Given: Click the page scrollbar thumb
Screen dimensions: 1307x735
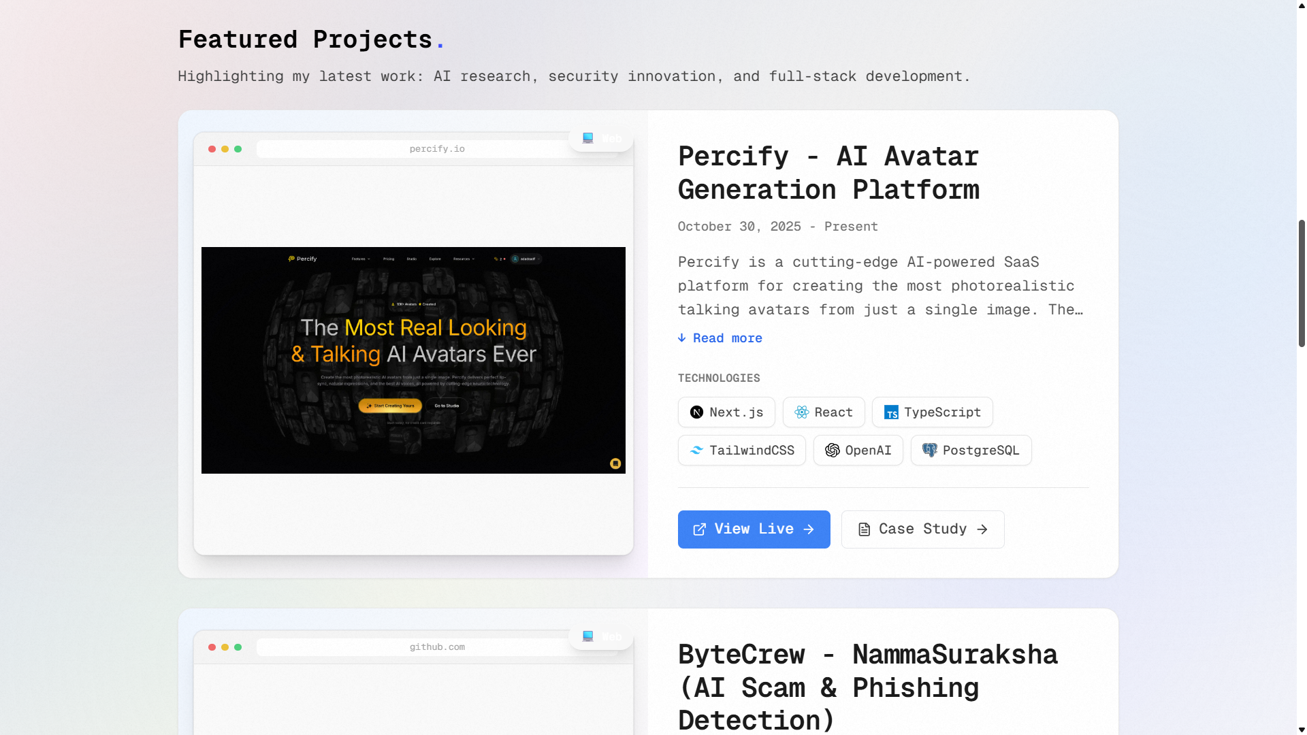Looking at the screenshot, I should click(x=1302, y=283).
